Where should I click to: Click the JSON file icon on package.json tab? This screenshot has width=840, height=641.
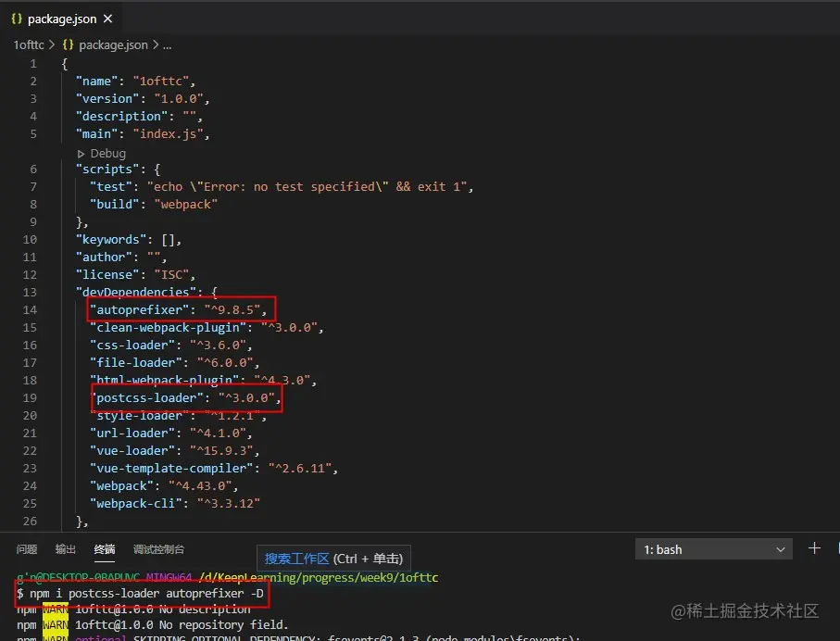pos(17,19)
